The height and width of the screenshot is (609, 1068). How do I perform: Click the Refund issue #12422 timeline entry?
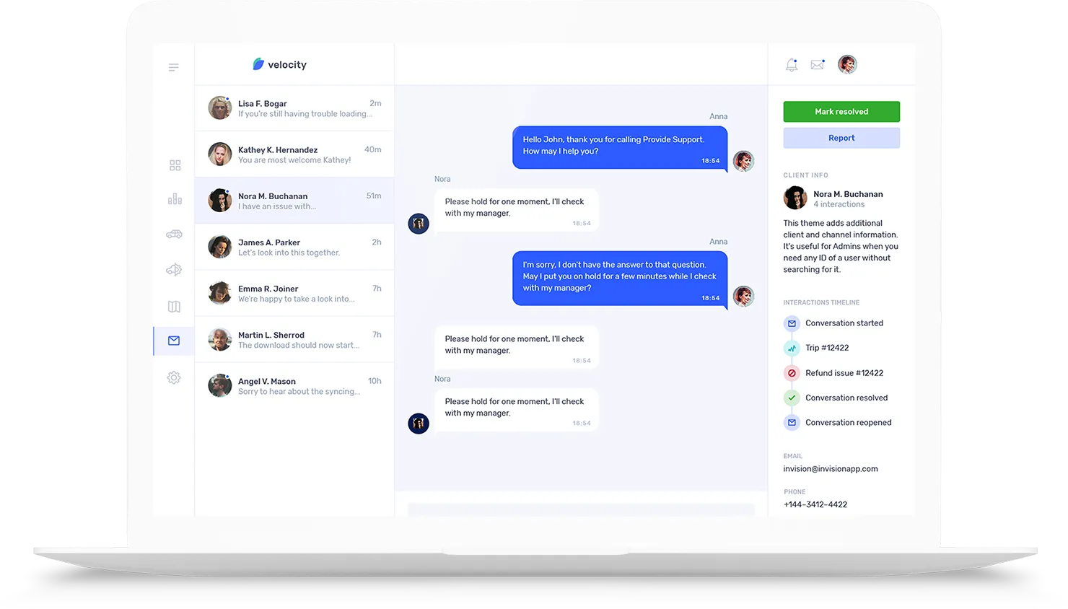844,373
